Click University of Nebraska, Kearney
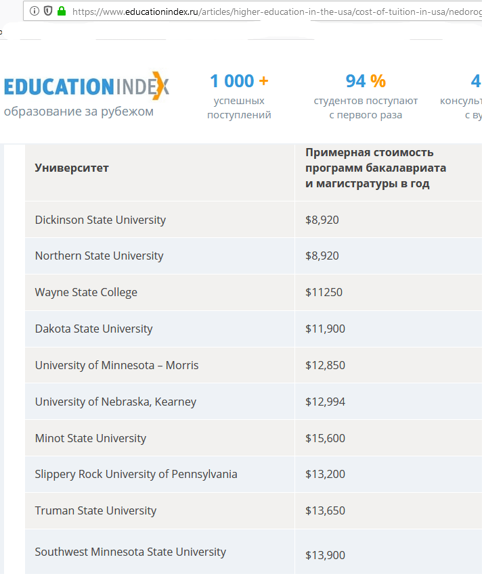The height and width of the screenshot is (574, 482). click(116, 402)
